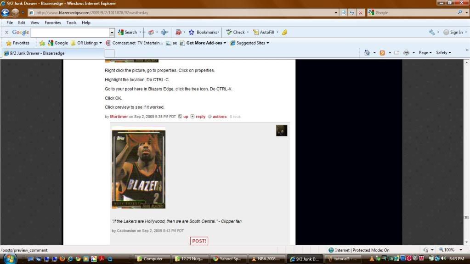Open the zoom level 100% dropdown
Image resolution: width=470 pixels, height=264 pixels.
461,250
